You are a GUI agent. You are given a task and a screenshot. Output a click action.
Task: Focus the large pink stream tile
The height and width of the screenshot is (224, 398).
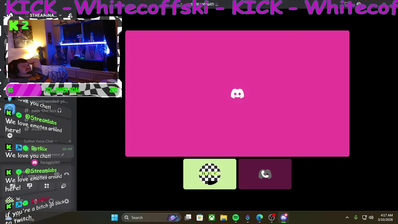click(x=237, y=93)
